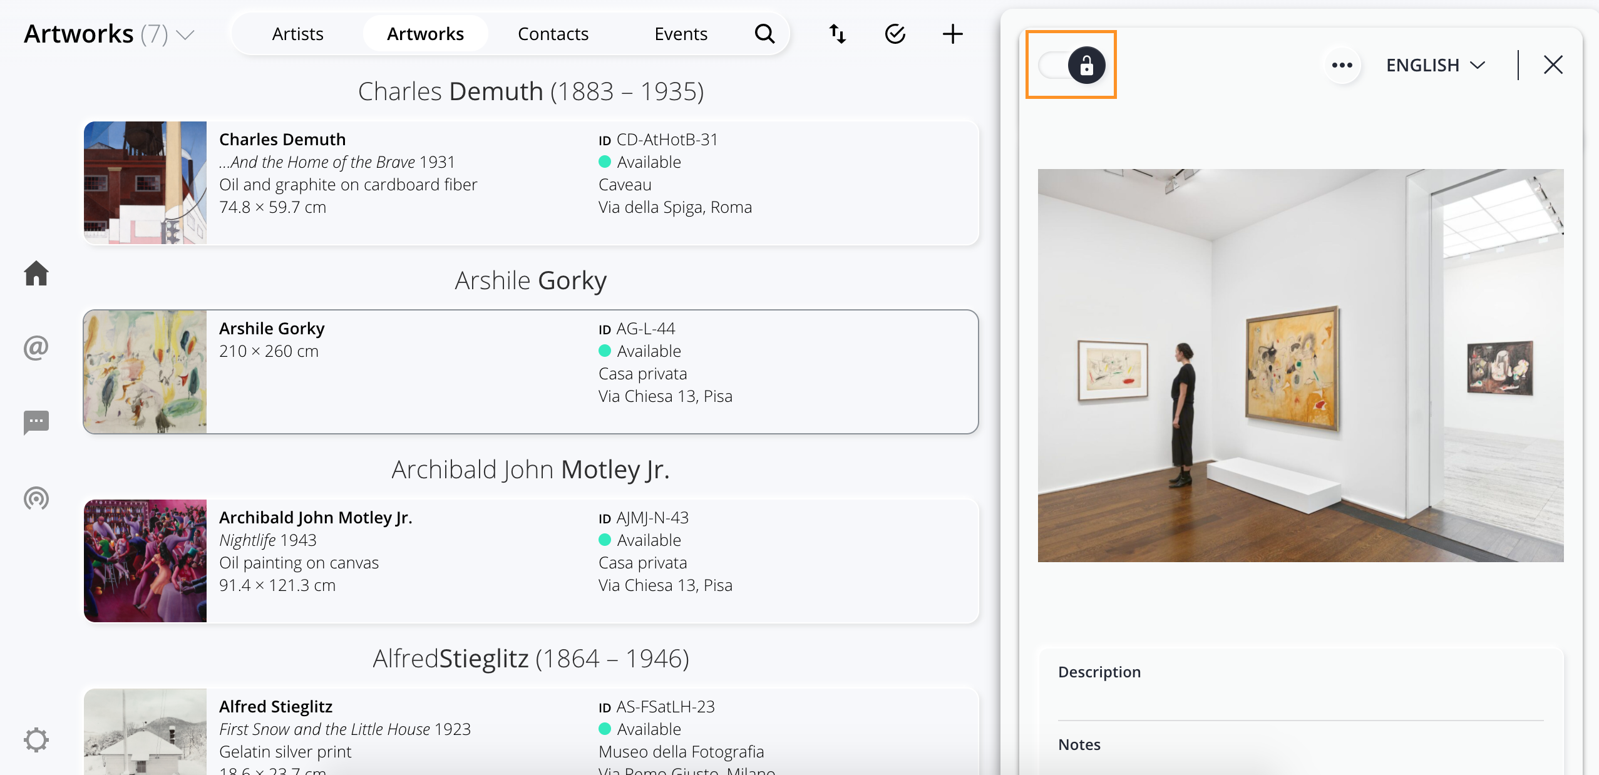This screenshot has height=775, width=1599.
Task: Open settings gear icon in sidebar
Action: [x=36, y=740]
